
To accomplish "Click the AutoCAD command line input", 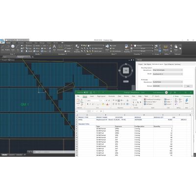I will (54, 152).
